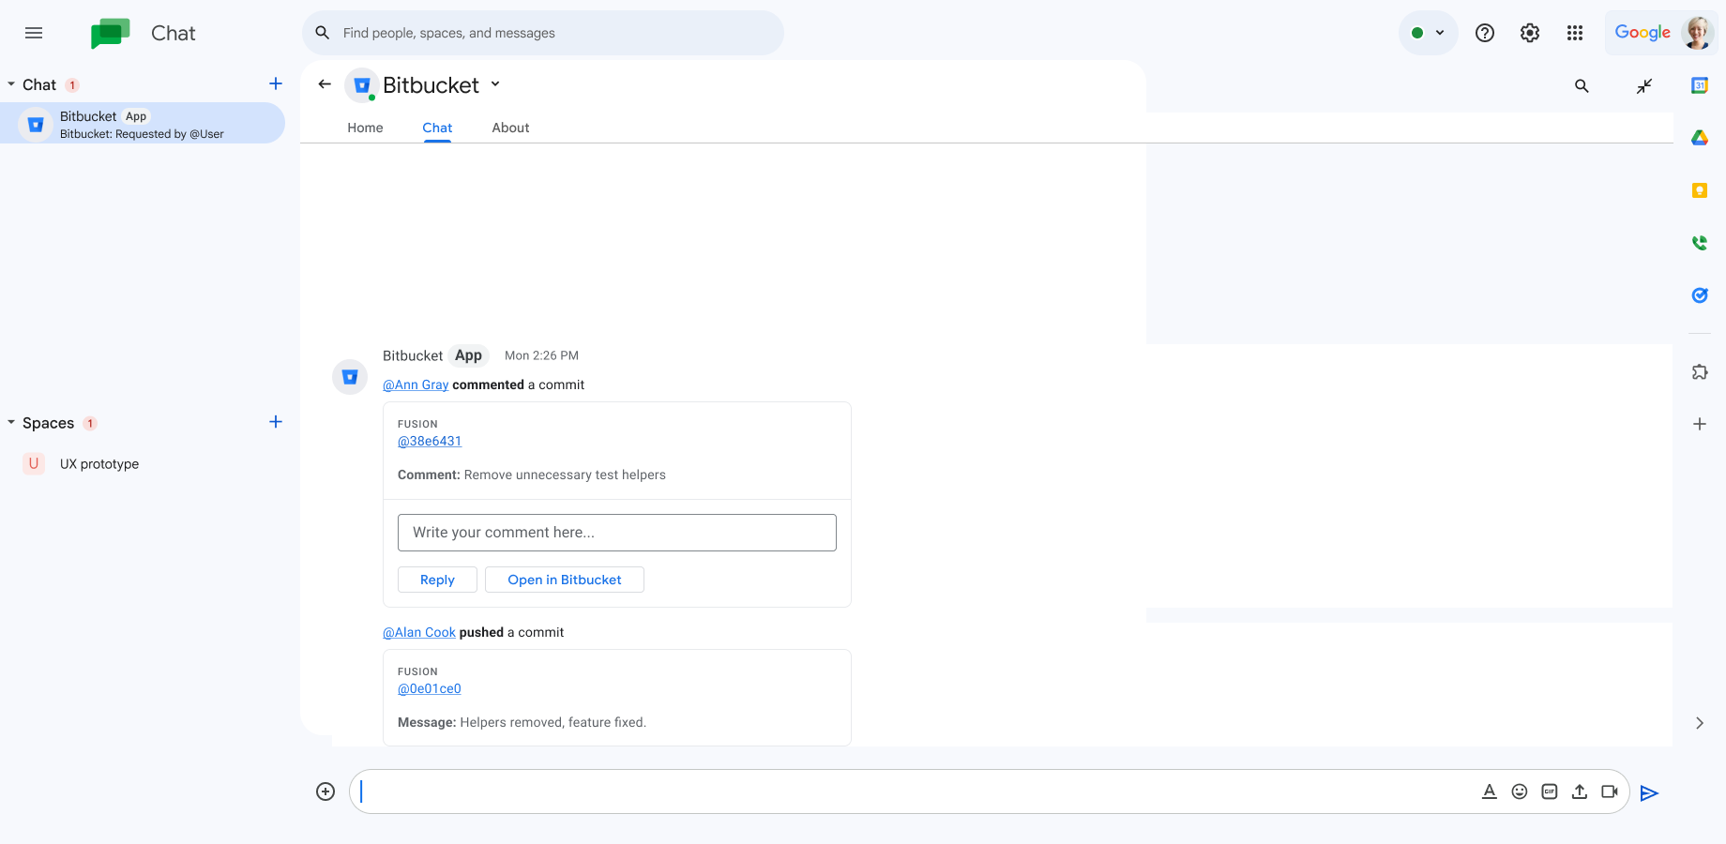Open the add-ons puzzle icon

pos(1700,372)
